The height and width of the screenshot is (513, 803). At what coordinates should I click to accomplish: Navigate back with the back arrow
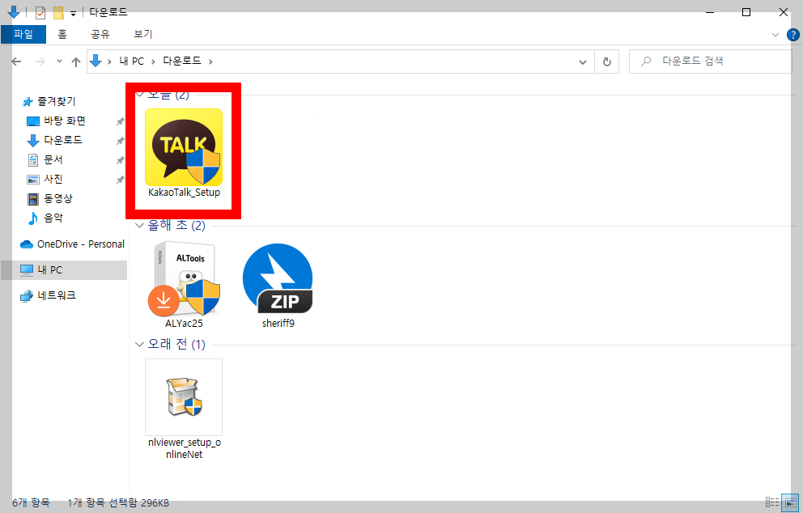pos(15,61)
